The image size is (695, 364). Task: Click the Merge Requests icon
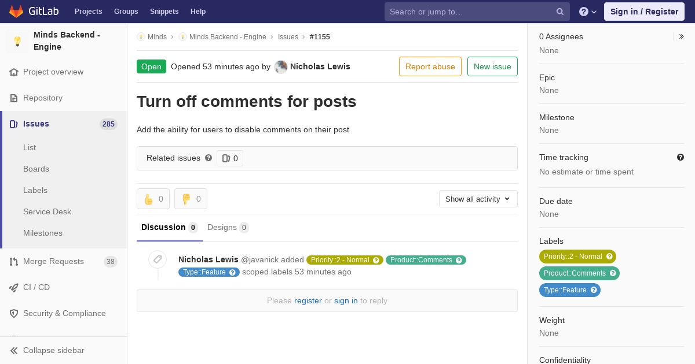[14, 262]
